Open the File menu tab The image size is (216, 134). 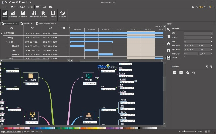click(x=5, y=6)
